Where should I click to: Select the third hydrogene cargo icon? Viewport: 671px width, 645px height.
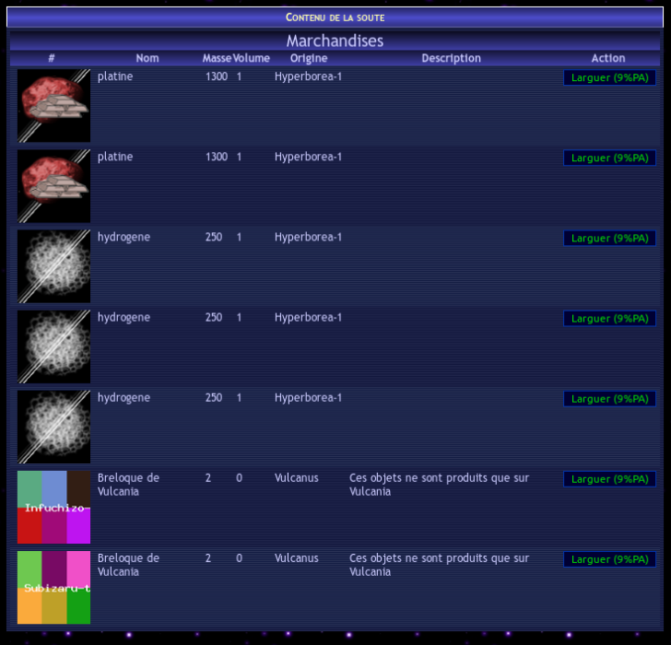tap(53, 426)
